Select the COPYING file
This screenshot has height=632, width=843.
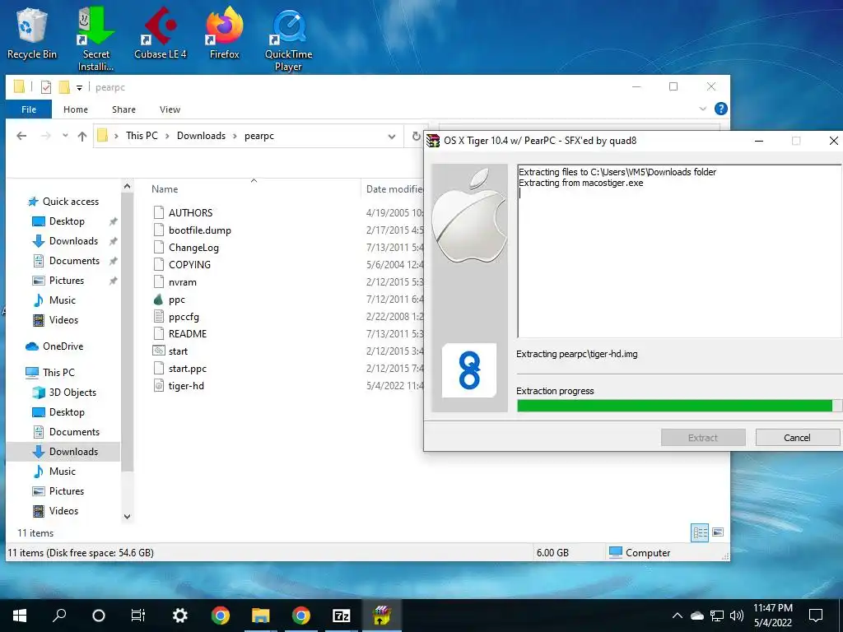189,264
